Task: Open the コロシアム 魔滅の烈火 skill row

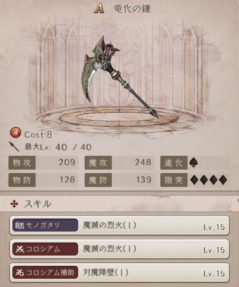Action: point(119,249)
